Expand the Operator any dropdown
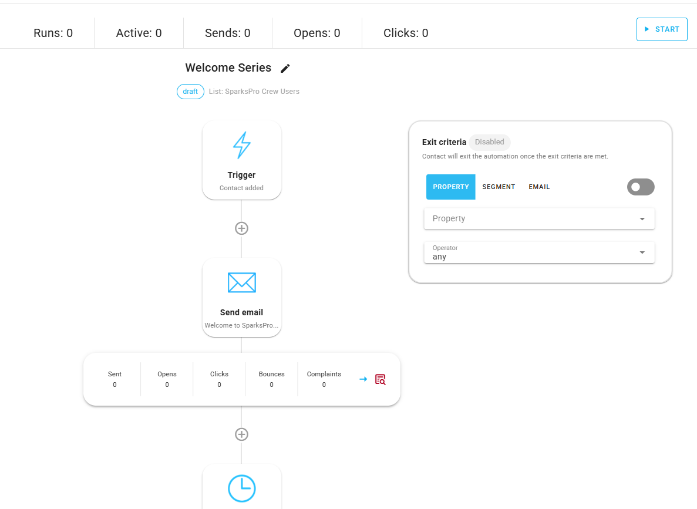 click(x=539, y=252)
